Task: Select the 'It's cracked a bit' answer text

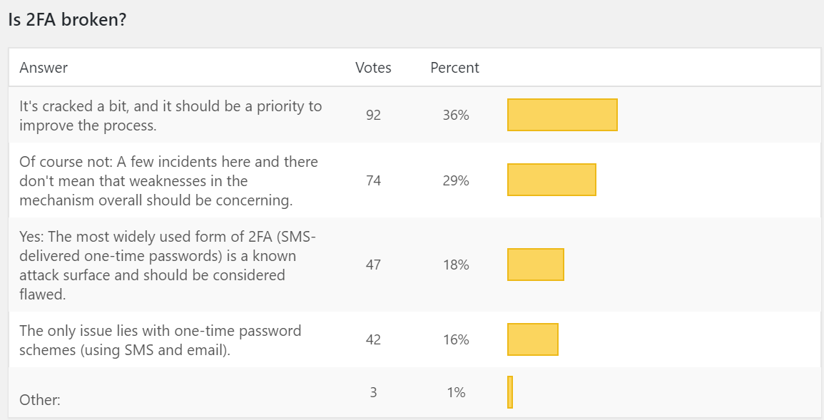Action: 171,116
